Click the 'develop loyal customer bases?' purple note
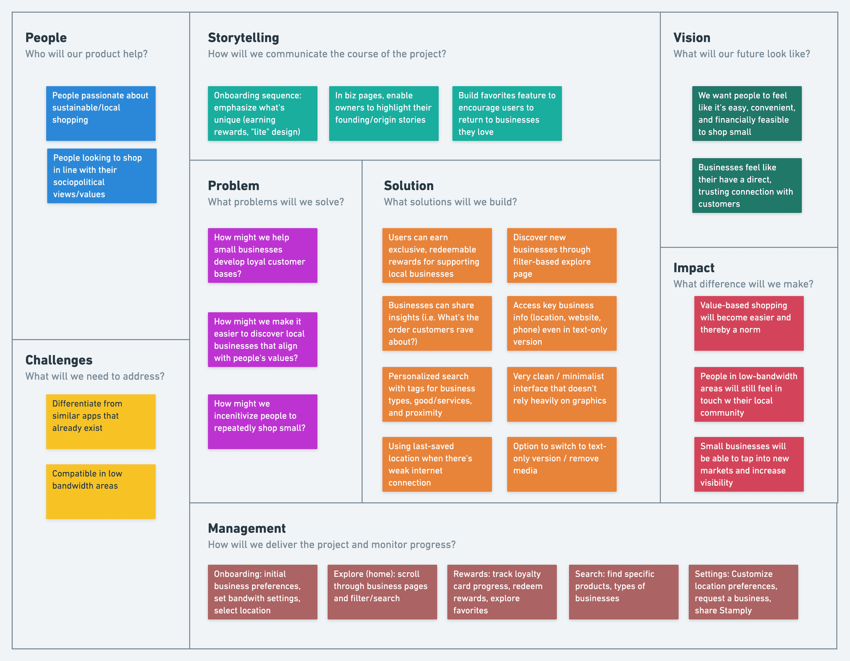This screenshot has height=661, width=850. point(263,255)
